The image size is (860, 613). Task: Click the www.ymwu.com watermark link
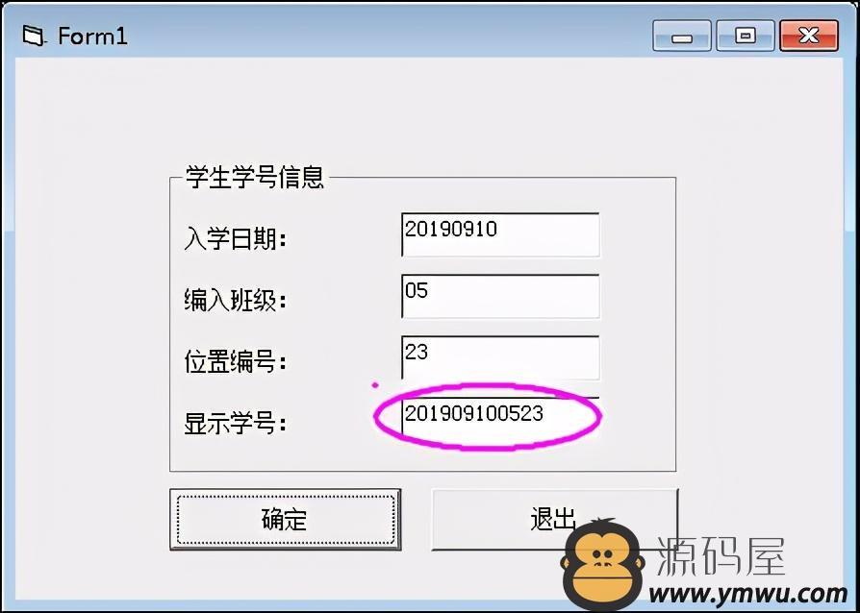[748, 594]
